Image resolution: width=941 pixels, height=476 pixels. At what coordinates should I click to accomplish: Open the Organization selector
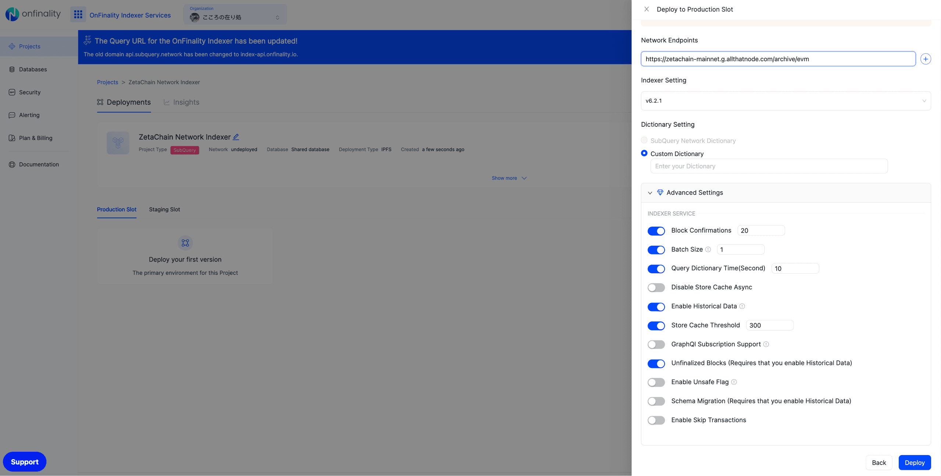coord(235,15)
